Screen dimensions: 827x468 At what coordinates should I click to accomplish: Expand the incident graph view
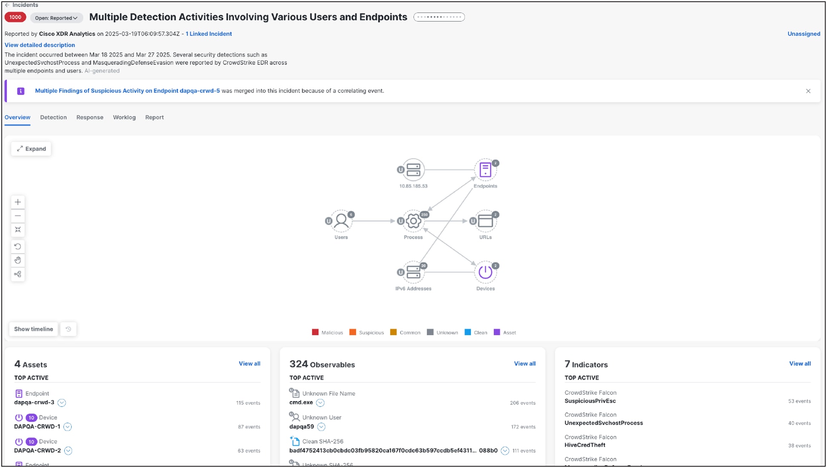coord(31,149)
